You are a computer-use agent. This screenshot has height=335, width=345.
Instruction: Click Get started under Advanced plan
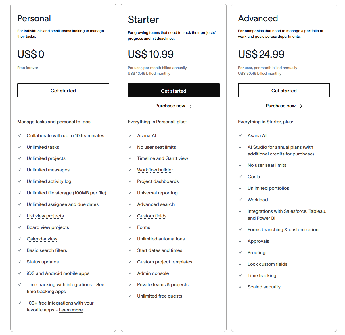coord(284,90)
